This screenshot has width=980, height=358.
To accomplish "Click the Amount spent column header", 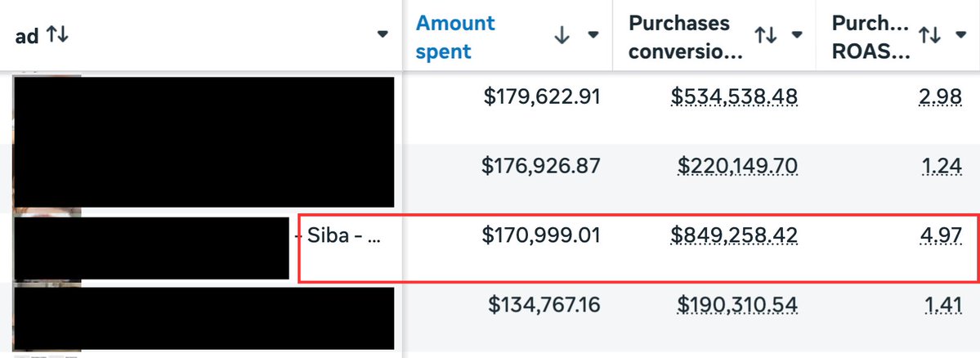I will point(455,37).
